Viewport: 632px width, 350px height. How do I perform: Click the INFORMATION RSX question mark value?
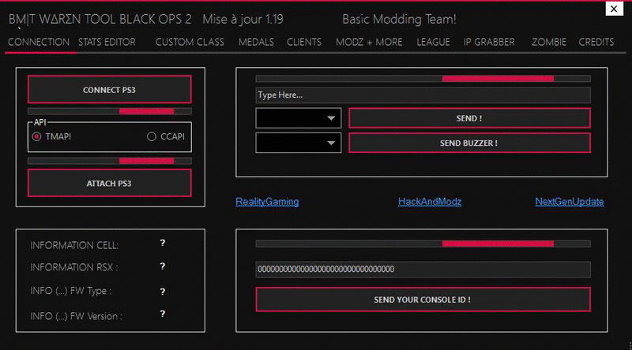tap(163, 266)
